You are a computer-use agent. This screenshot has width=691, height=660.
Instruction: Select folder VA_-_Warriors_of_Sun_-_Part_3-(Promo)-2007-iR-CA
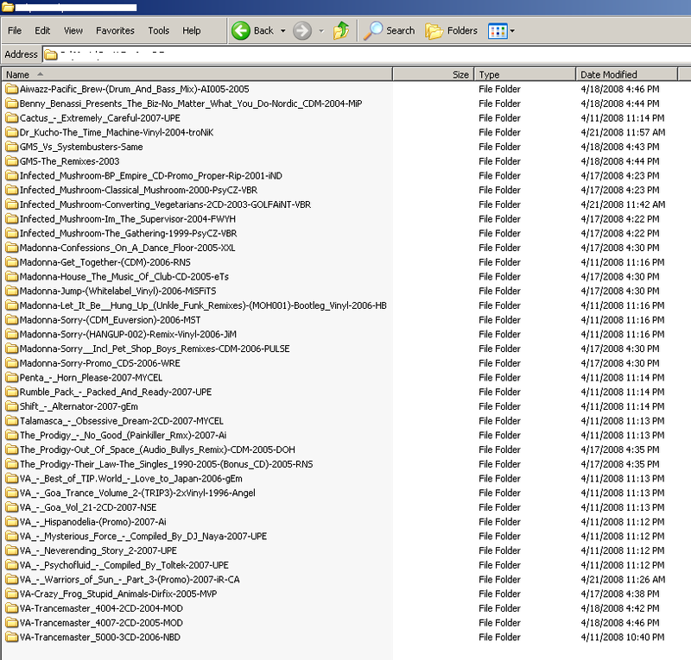click(130, 580)
